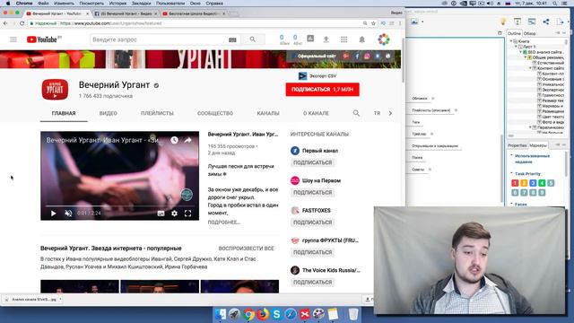Screen dimensions: 574x323
Task: Collapse the Книга node in Outline
Action: 511,41
